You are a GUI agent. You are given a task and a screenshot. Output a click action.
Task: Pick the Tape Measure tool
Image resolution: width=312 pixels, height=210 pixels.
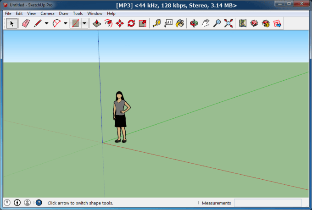[x=157, y=23]
